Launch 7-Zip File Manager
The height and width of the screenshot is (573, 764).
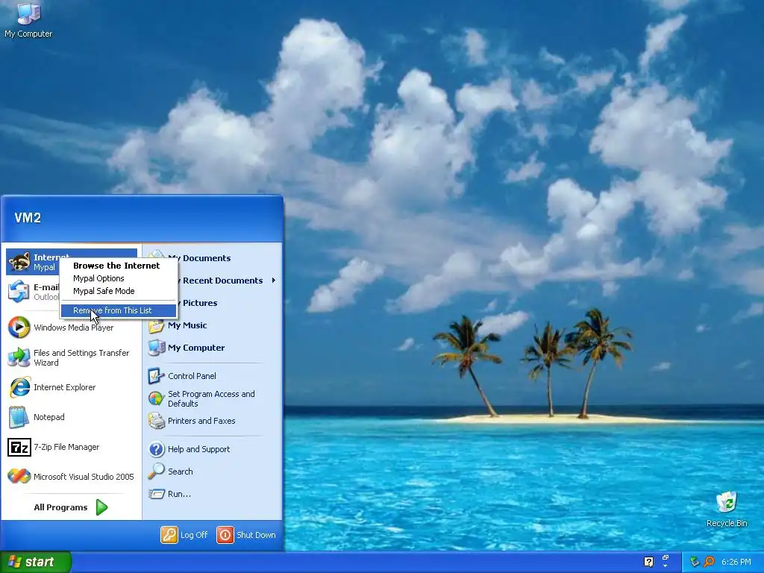(x=71, y=447)
